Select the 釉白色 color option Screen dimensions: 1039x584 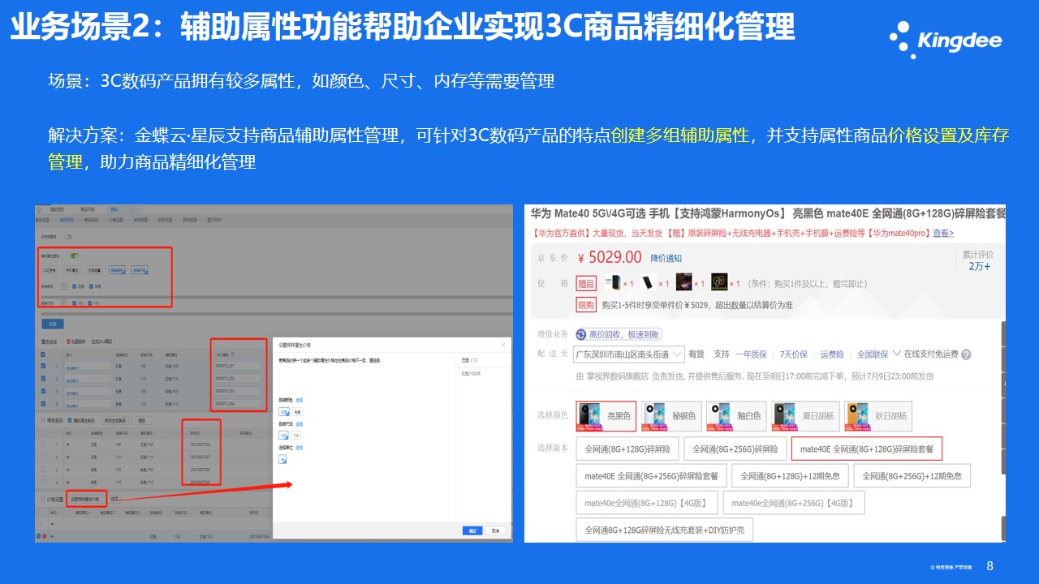point(735,416)
